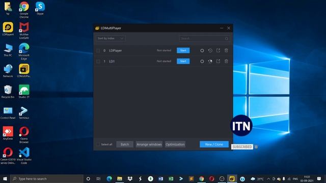Viewport: 326px width, 183px height.
Task: Delete the LD1 instance with trash icon
Action: [226, 61]
